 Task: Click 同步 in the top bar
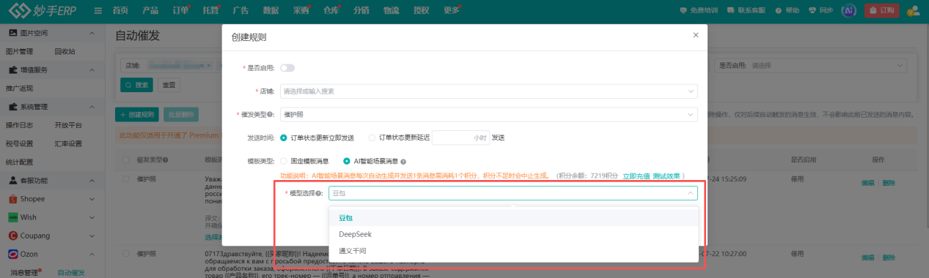[x=821, y=11]
